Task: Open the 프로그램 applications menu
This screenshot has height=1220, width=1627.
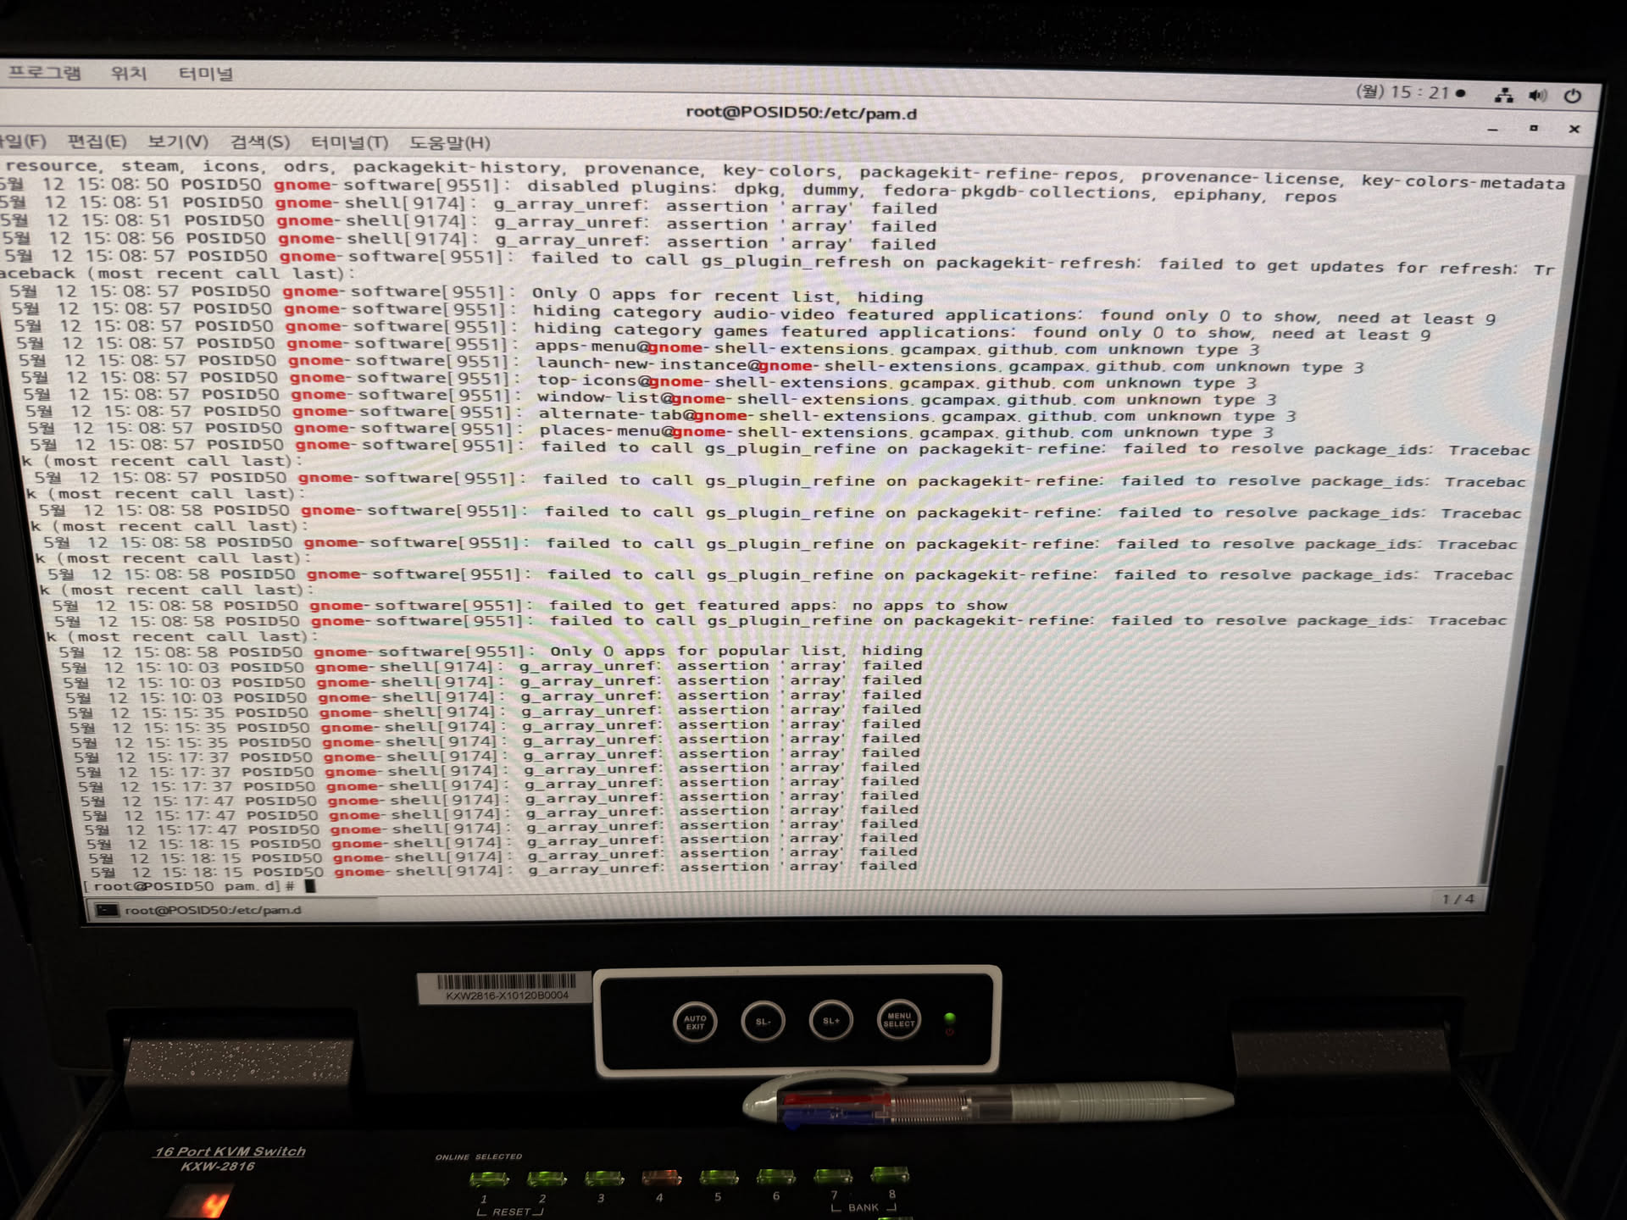Action: click(44, 73)
